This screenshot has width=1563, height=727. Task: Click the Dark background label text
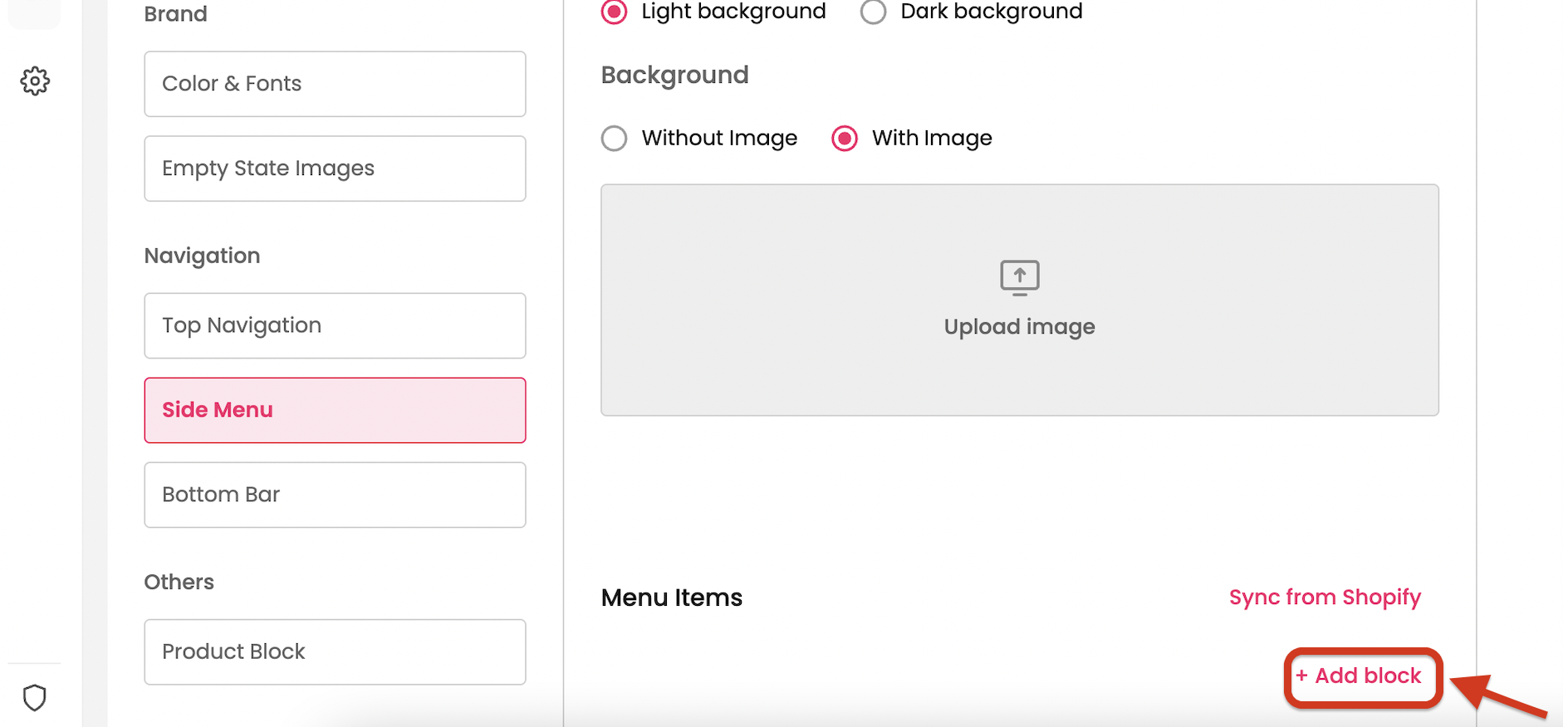(991, 12)
